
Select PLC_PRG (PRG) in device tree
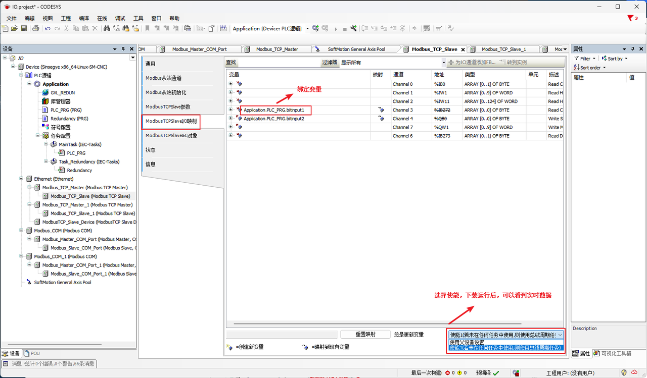(66, 110)
